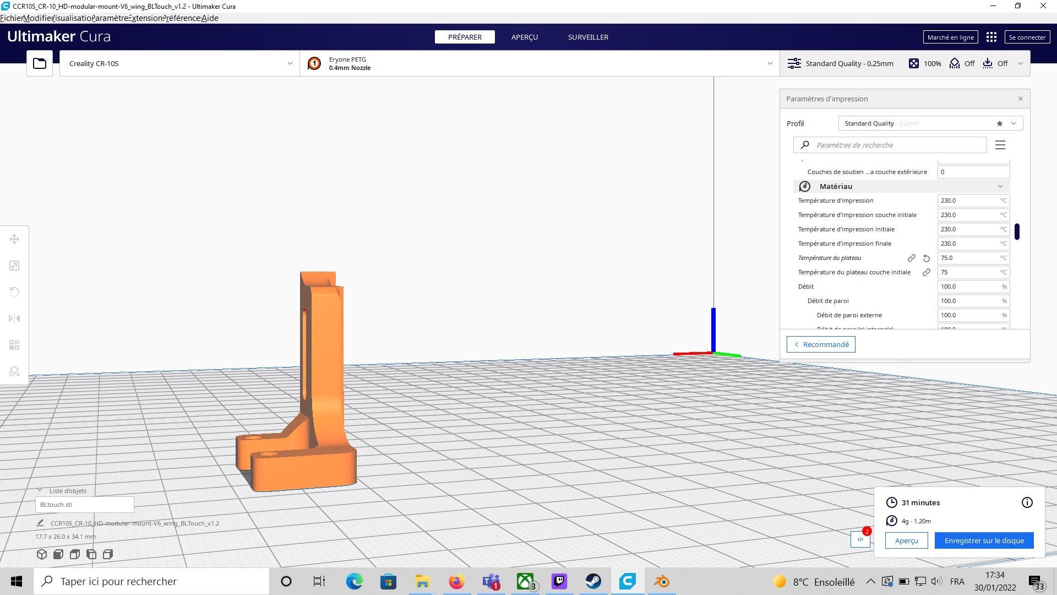Select the Rotate tool in left toolbar

click(14, 292)
